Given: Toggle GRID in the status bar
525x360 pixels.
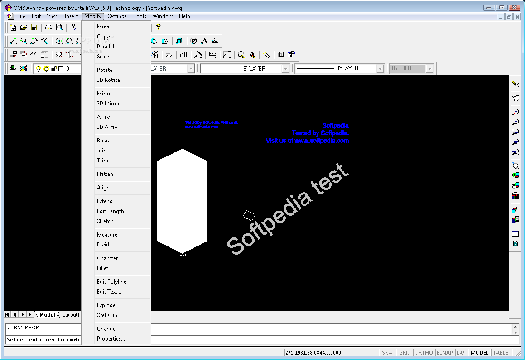Looking at the screenshot, I should point(405,353).
